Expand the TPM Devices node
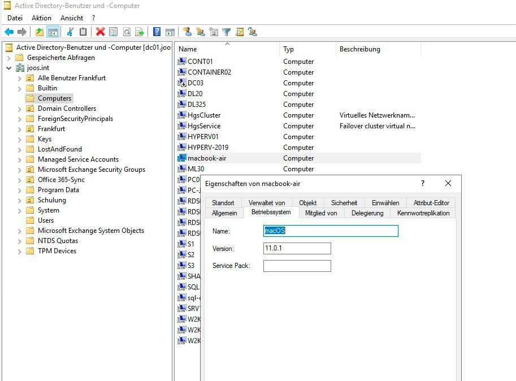 19,252
